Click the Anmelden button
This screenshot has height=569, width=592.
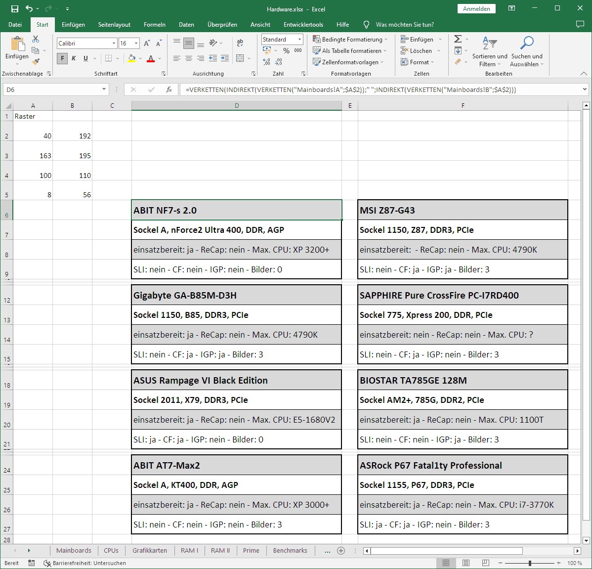coord(476,9)
